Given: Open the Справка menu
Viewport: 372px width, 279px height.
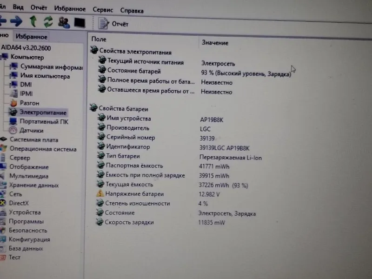Looking at the screenshot, I should 132,11.
